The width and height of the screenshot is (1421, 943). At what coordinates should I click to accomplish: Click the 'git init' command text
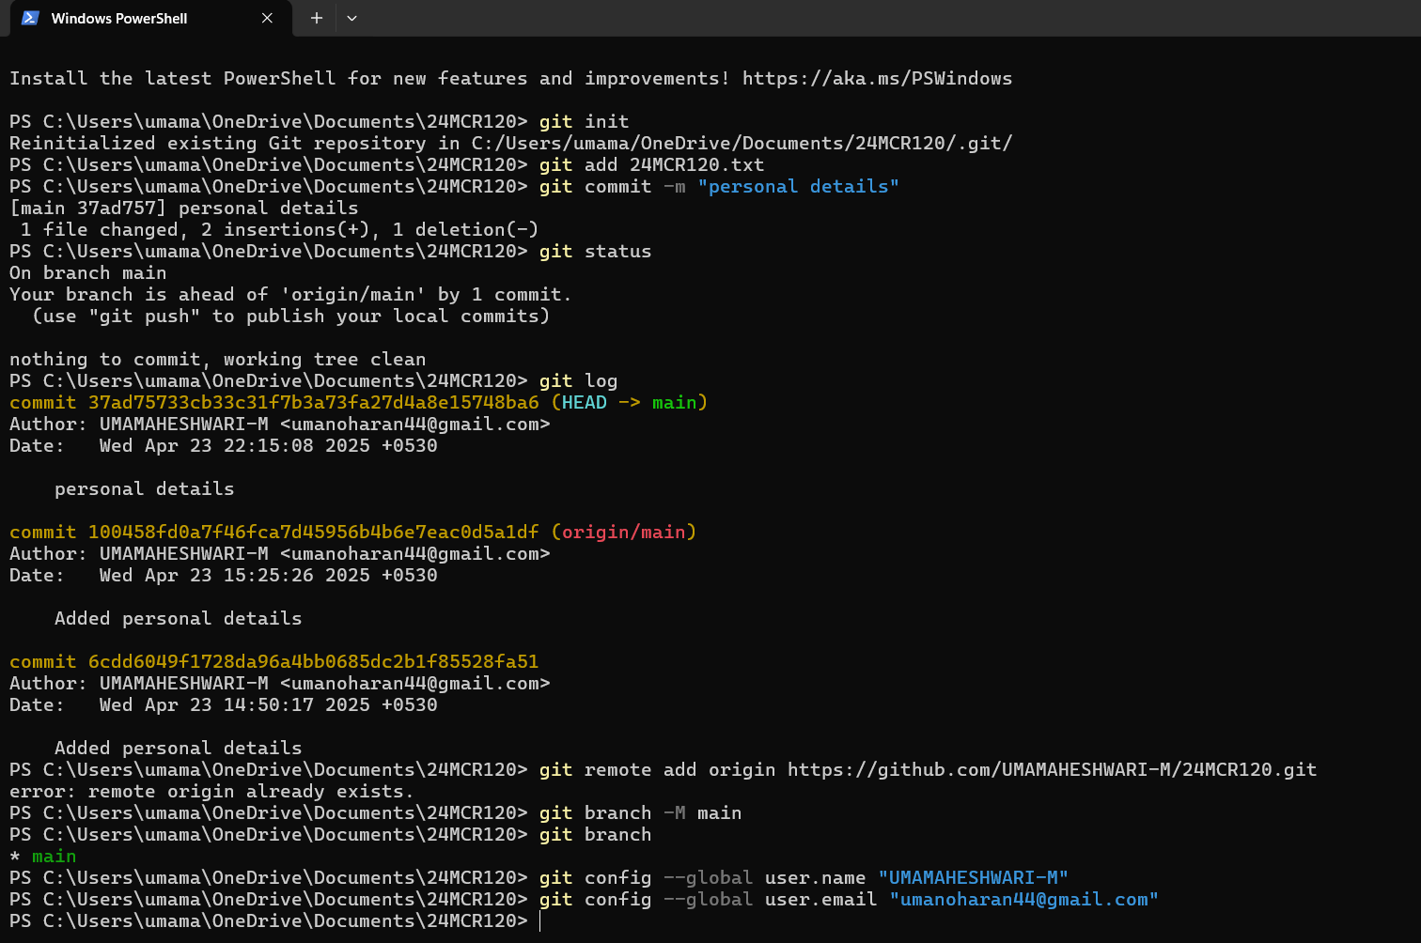584,121
